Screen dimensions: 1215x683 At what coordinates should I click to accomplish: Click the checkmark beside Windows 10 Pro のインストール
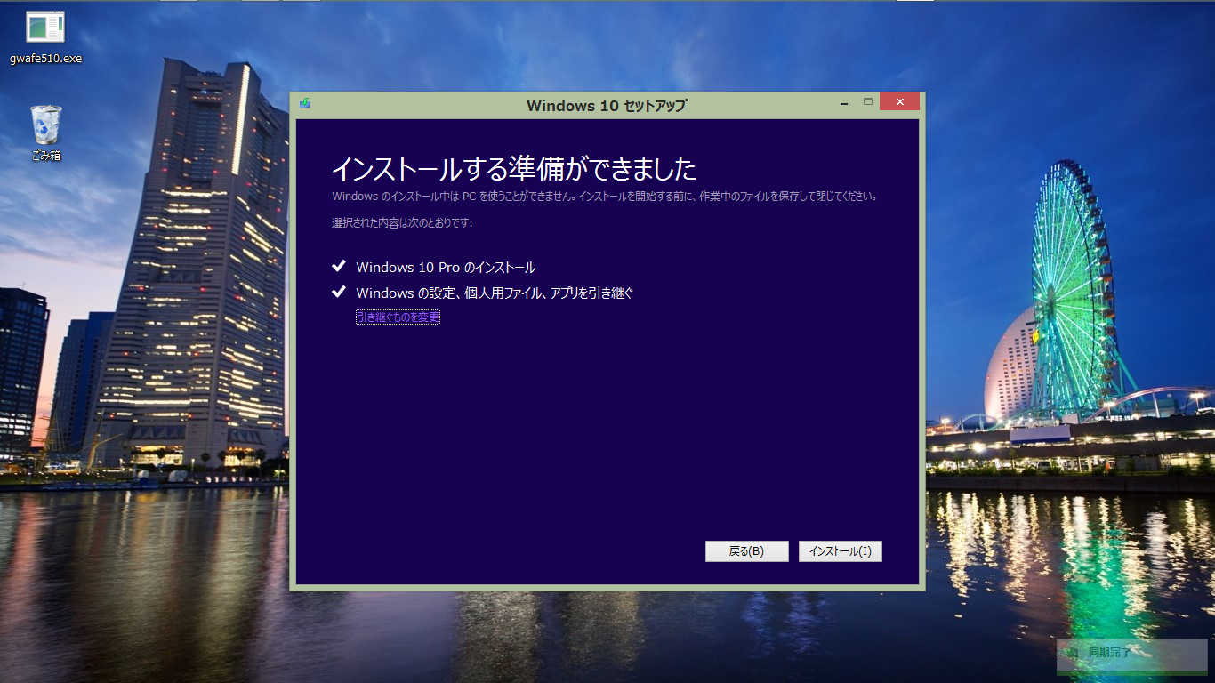(338, 266)
